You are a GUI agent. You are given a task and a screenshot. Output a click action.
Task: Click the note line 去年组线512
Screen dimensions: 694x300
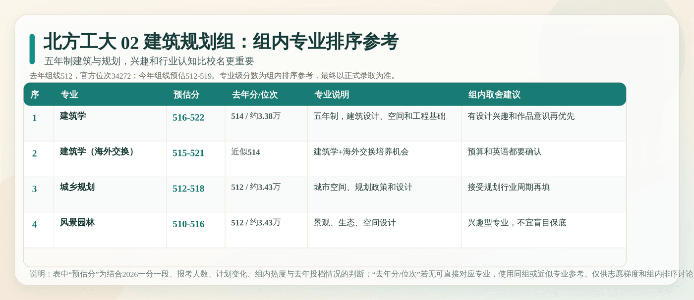point(51,76)
